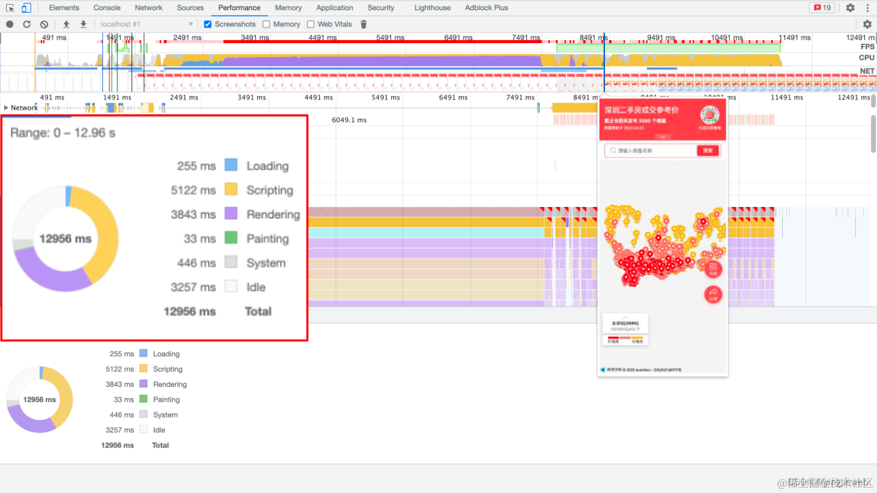Switch to the Console tab
Viewport: 877px width, 493px height.
tap(107, 8)
